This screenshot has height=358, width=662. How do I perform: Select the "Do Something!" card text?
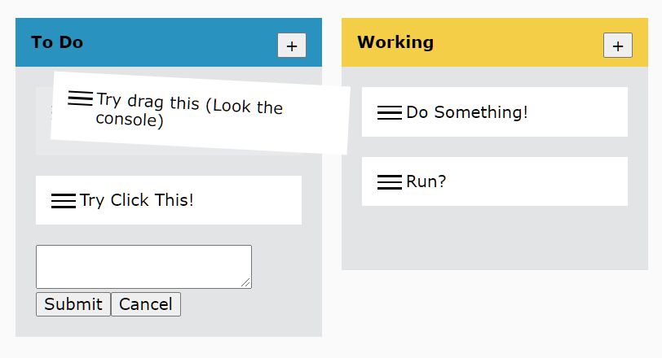tap(467, 112)
